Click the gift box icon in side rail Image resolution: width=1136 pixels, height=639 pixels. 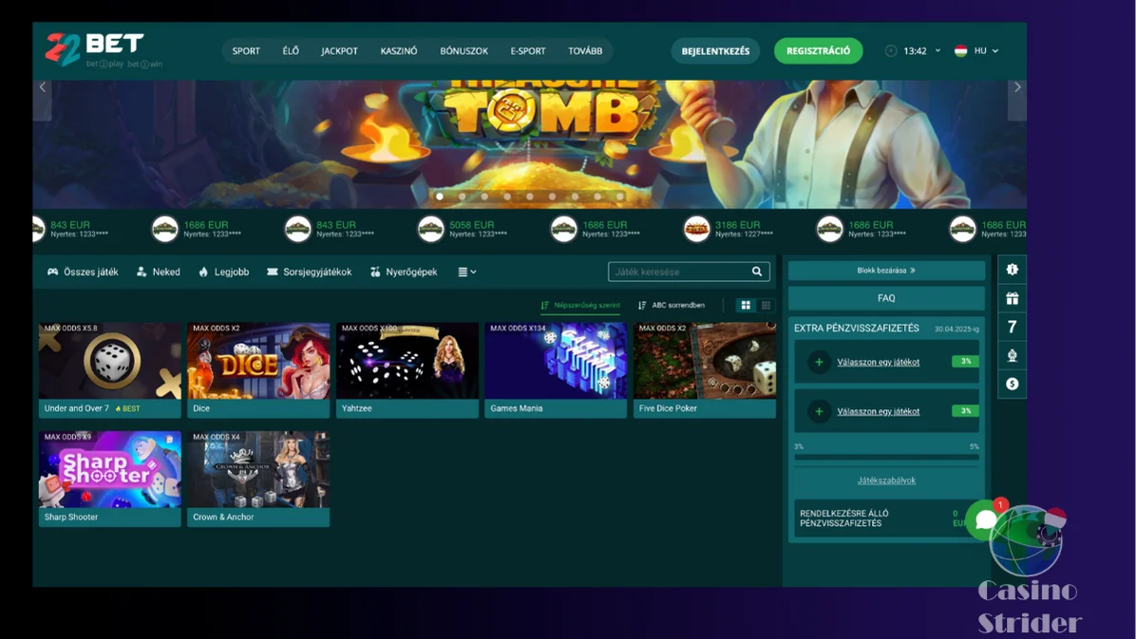(x=1013, y=298)
